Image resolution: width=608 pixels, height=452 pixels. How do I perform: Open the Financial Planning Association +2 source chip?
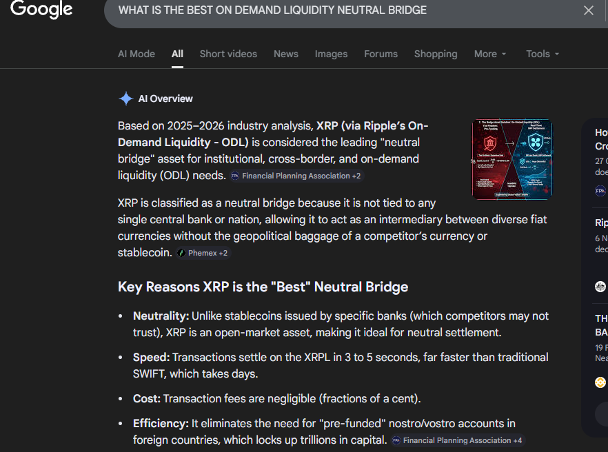pos(297,176)
